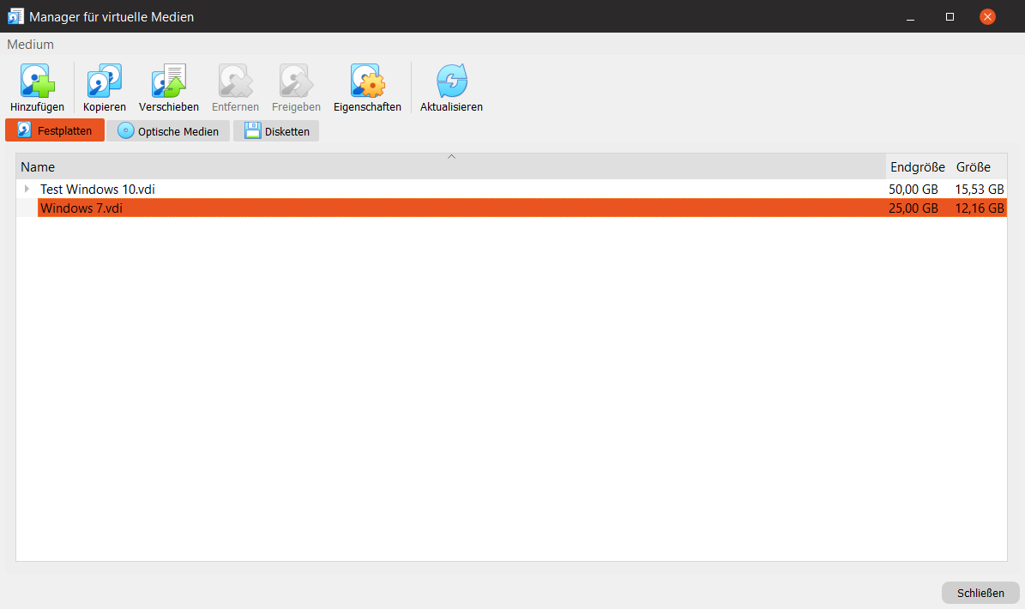Click the Schließen button
1025x609 pixels.
coord(980,593)
